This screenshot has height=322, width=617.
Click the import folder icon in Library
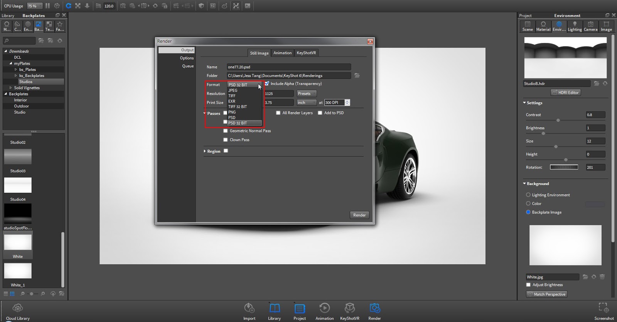pos(51,40)
